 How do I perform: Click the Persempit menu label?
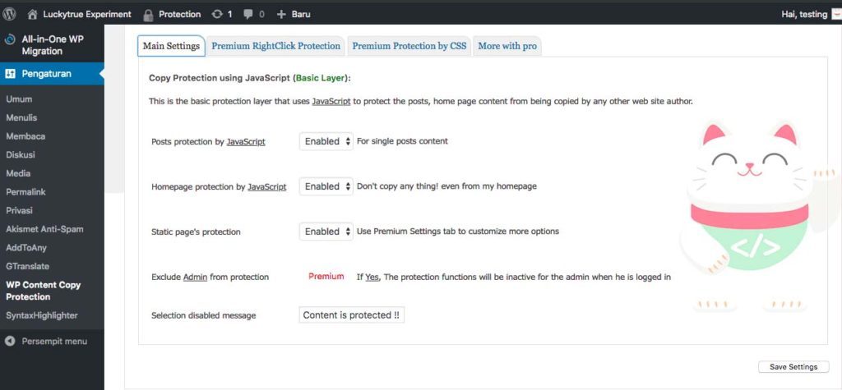pyautogui.click(x=54, y=342)
